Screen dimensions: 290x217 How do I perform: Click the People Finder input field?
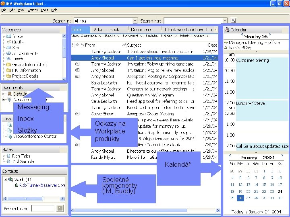coord(43,208)
